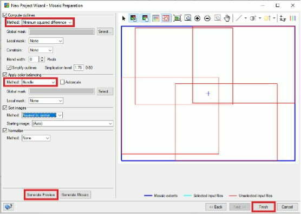
Task: Click the Pixels label beside Blend width
Action: [51, 59]
